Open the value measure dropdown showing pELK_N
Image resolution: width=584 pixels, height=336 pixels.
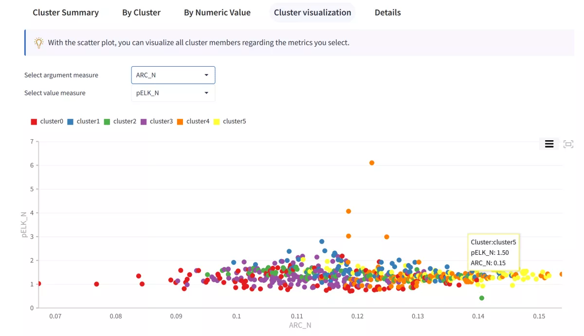click(x=173, y=93)
